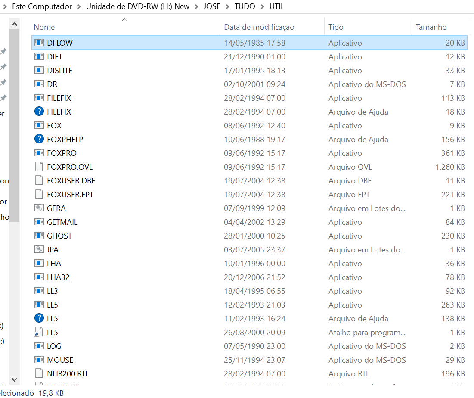Screen dimensions: 474x398
Task: Click the Atalho para program... type cell
Action: (x=367, y=333)
